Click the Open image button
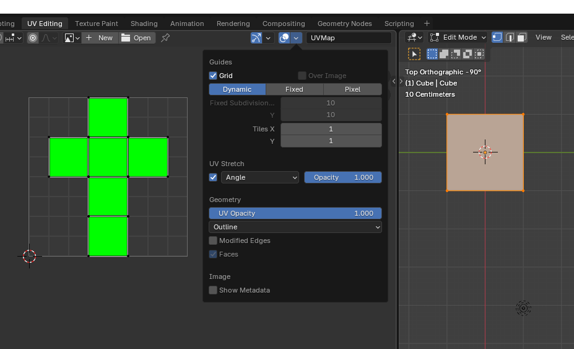Screen dimensions: 574x349 (137, 38)
